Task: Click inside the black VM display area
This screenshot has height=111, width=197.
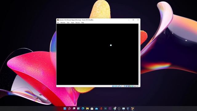Action: (x=98, y=54)
